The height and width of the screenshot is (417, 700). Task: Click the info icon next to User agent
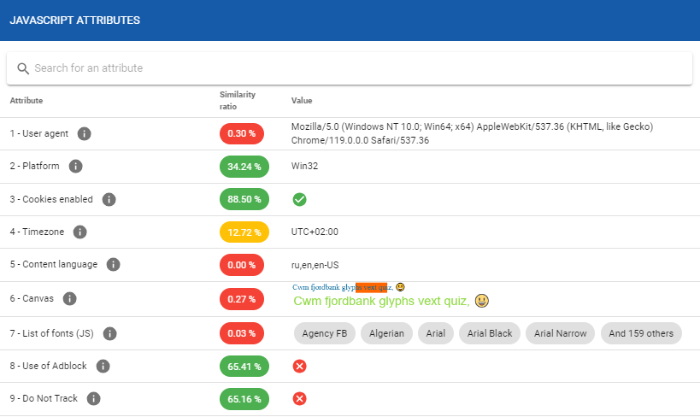[x=85, y=133]
